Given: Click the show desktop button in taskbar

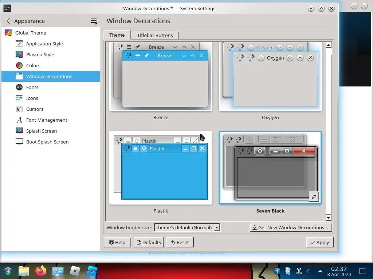Looking at the screenshot, I should 362,271.
